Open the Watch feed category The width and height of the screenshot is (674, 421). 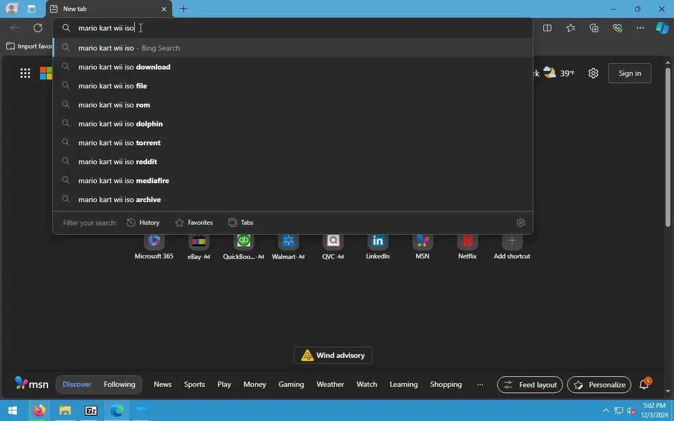[x=367, y=384]
